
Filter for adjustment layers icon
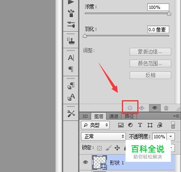(130, 125)
